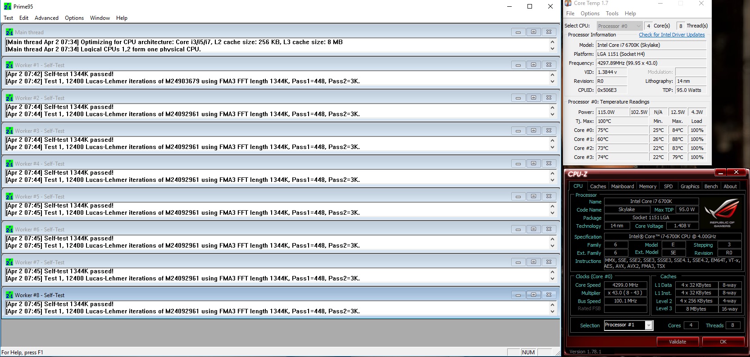Open the Window menu in Prime95
The image size is (750, 357).
coord(100,18)
